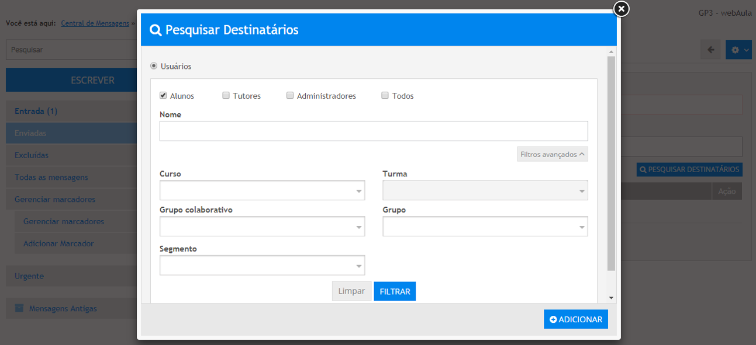Open the Curso dropdown
This screenshot has width=756, height=345.
click(262, 191)
